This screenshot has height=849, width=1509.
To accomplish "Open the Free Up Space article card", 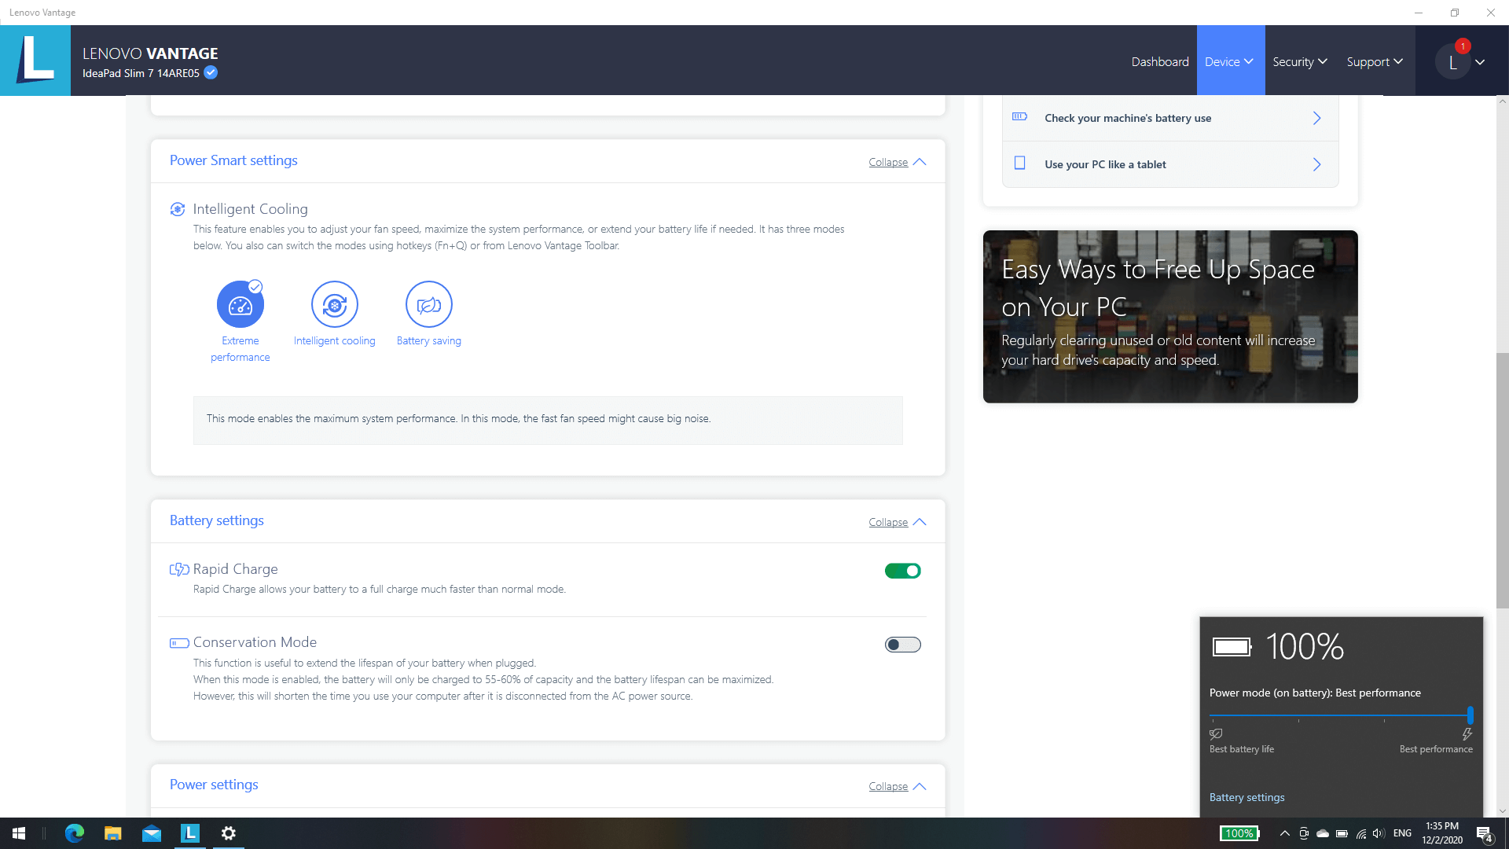I will tap(1169, 316).
